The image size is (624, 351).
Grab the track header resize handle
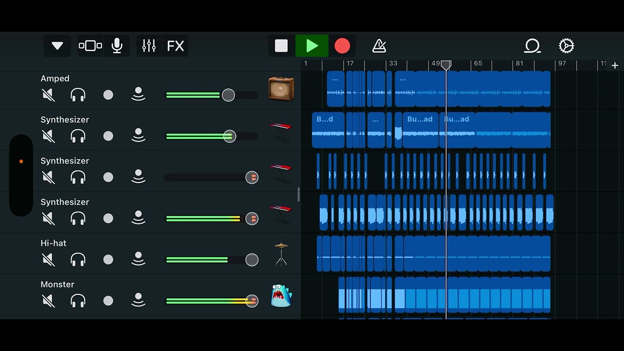click(x=298, y=195)
